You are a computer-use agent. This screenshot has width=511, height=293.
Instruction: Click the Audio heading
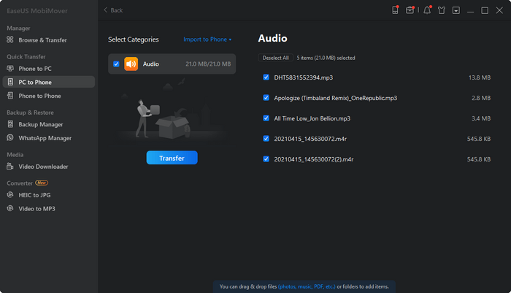coord(272,38)
